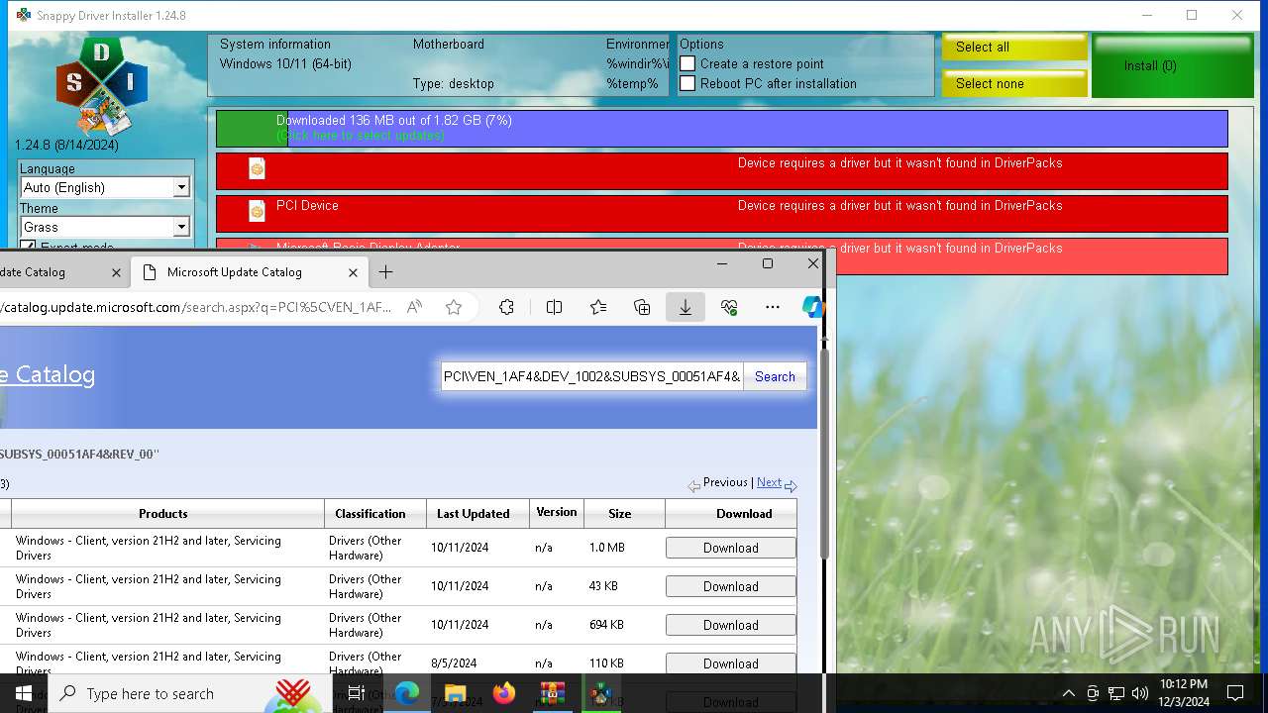1268x713 pixels.
Task: Open Task View on the taskbar
Action: (x=357, y=693)
